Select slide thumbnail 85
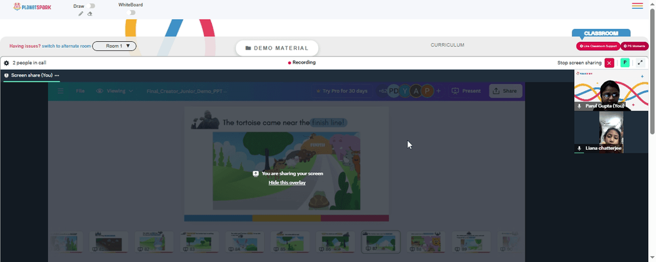Image resolution: width=656 pixels, height=262 pixels. tap(290, 242)
